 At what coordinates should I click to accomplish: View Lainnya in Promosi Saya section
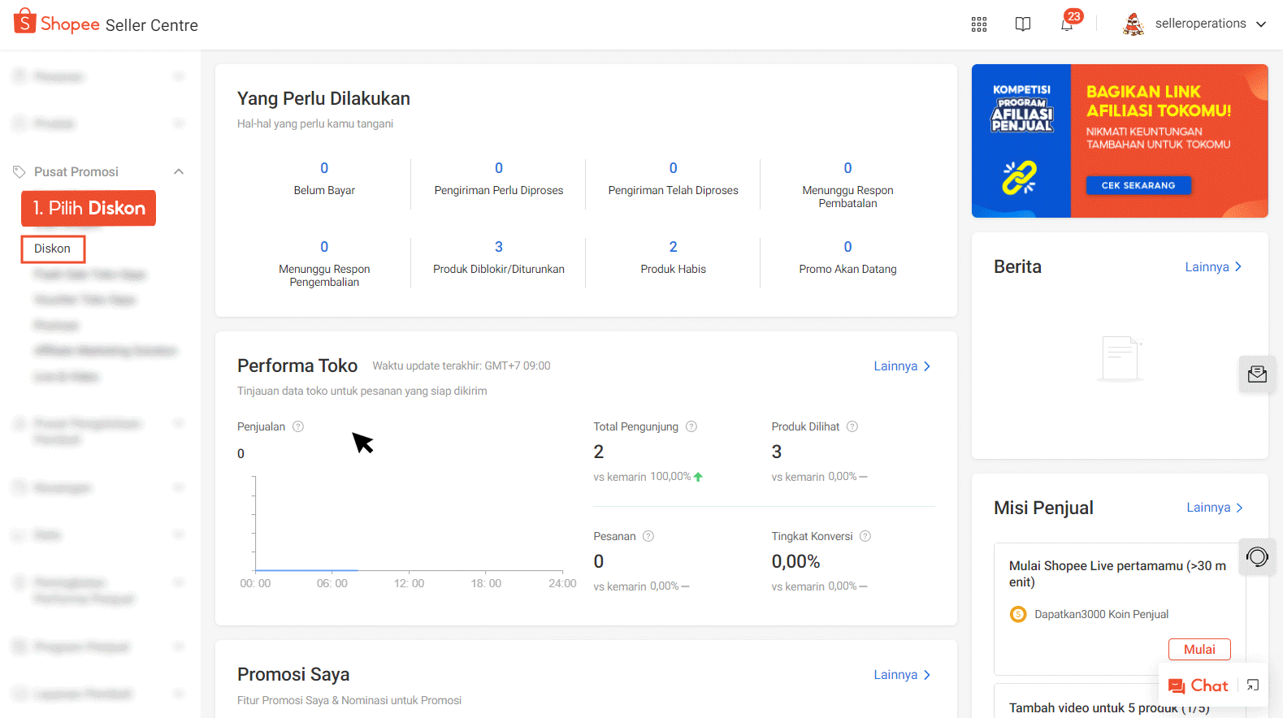[902, 675]
